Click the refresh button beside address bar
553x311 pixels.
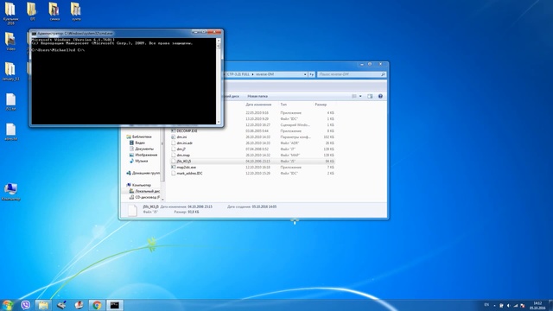pyautogui.click(x=311, y=74)
